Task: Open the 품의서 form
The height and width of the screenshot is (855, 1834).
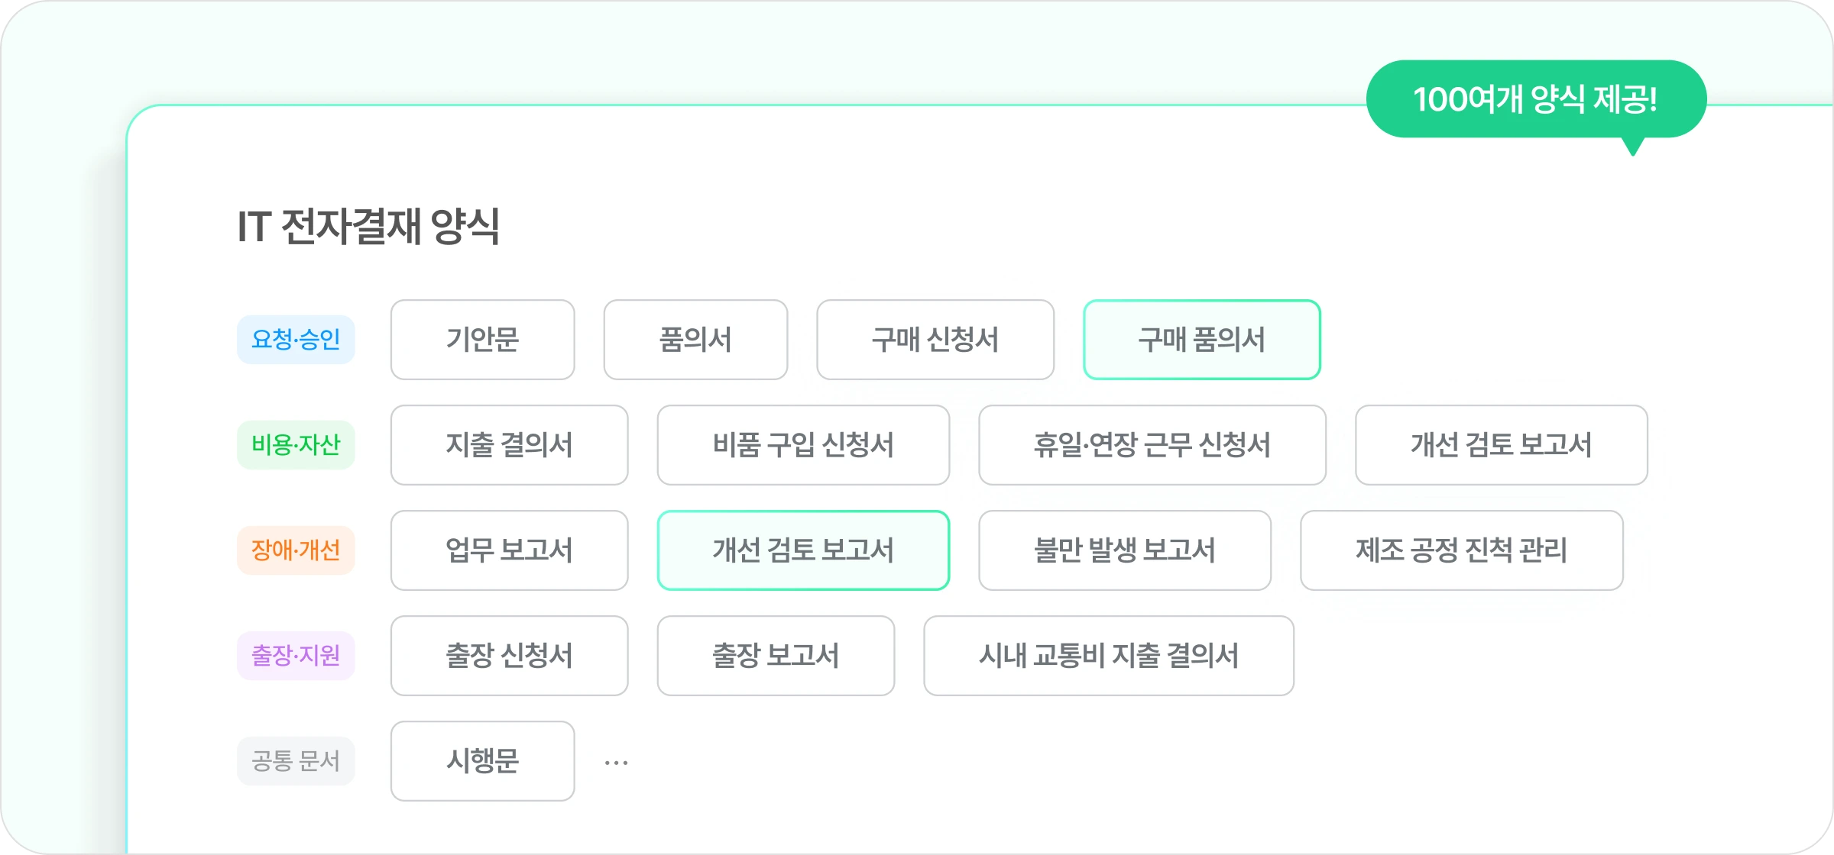Action: tap(696, 340)
